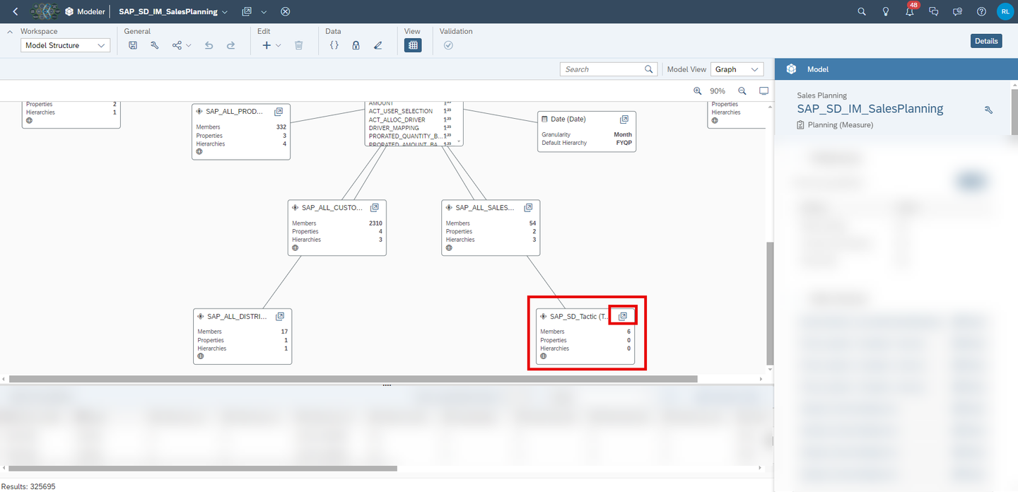This screenshot has width=1018, height=492.
Task: Open global search magnifier in header
Action: tap(861, 11)
